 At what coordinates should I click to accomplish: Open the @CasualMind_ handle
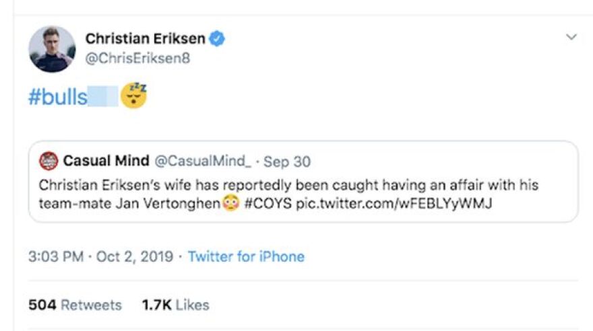click(203, 161)
